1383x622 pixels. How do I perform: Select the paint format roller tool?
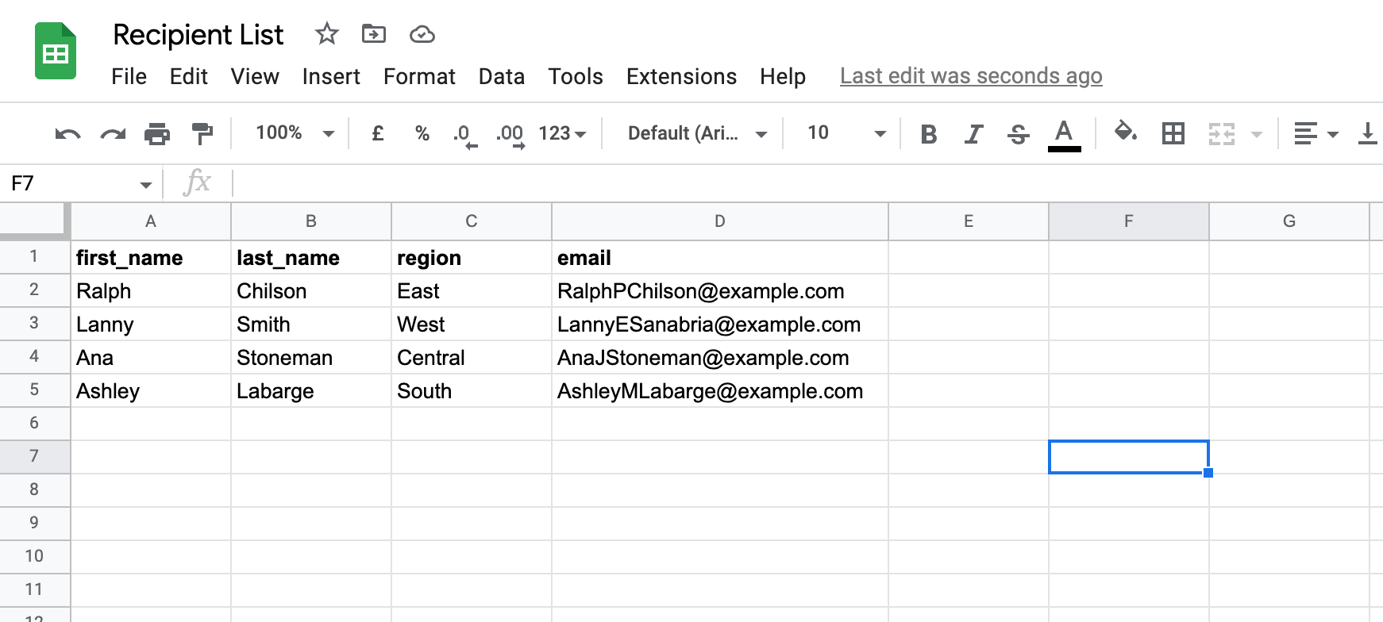tap(202, 133)
